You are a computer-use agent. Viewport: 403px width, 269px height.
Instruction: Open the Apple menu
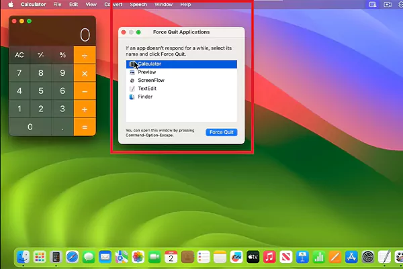coord(11,5)
